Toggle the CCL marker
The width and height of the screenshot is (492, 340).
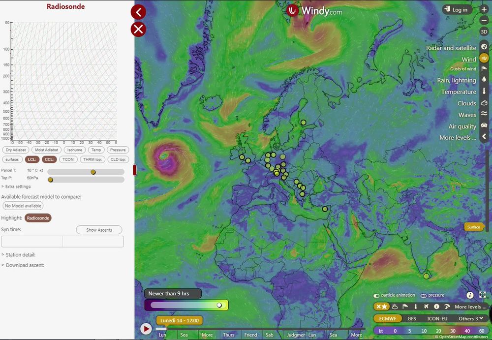pos(49,159)
